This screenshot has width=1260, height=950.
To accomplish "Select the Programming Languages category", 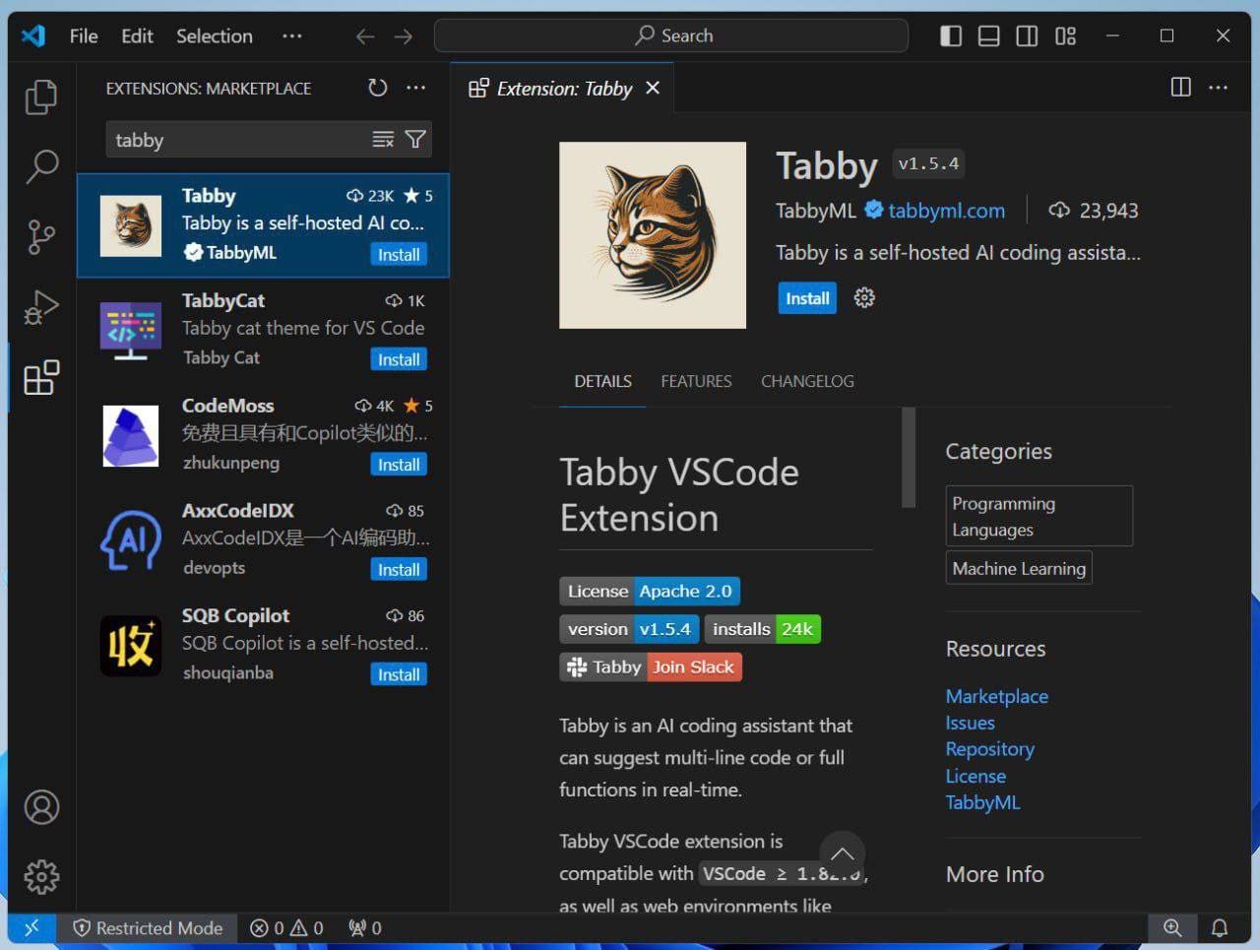I will pyautogui.click(x=1039, y=516).
